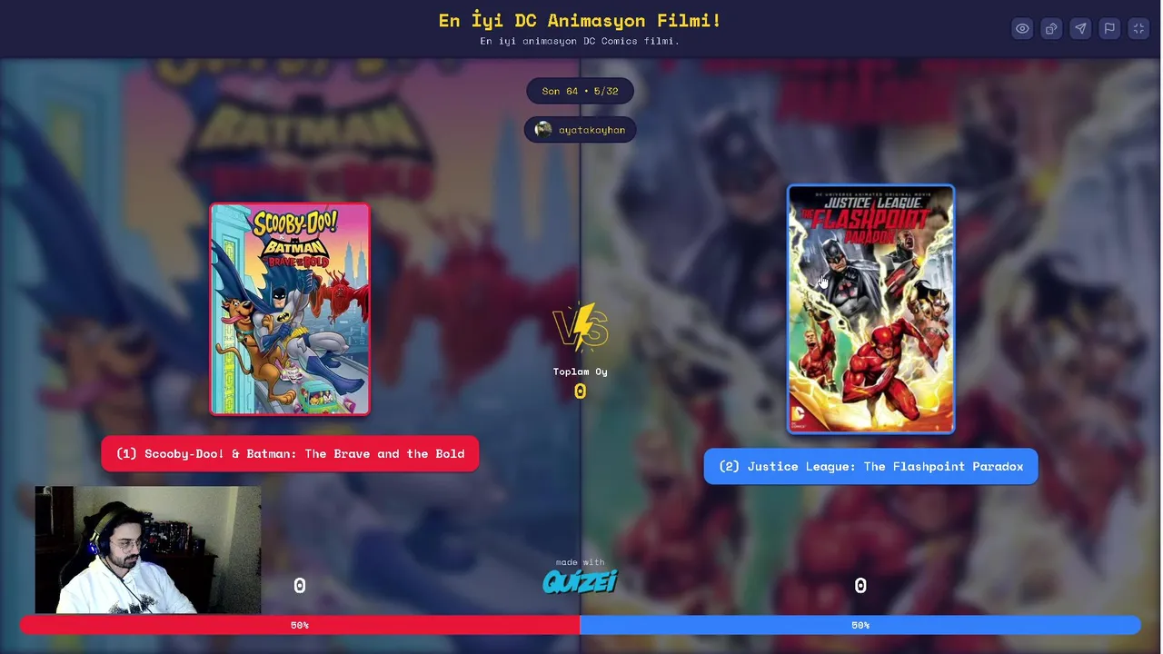
Task: Click the blue 50% vote bar
Action: (860, 625)
